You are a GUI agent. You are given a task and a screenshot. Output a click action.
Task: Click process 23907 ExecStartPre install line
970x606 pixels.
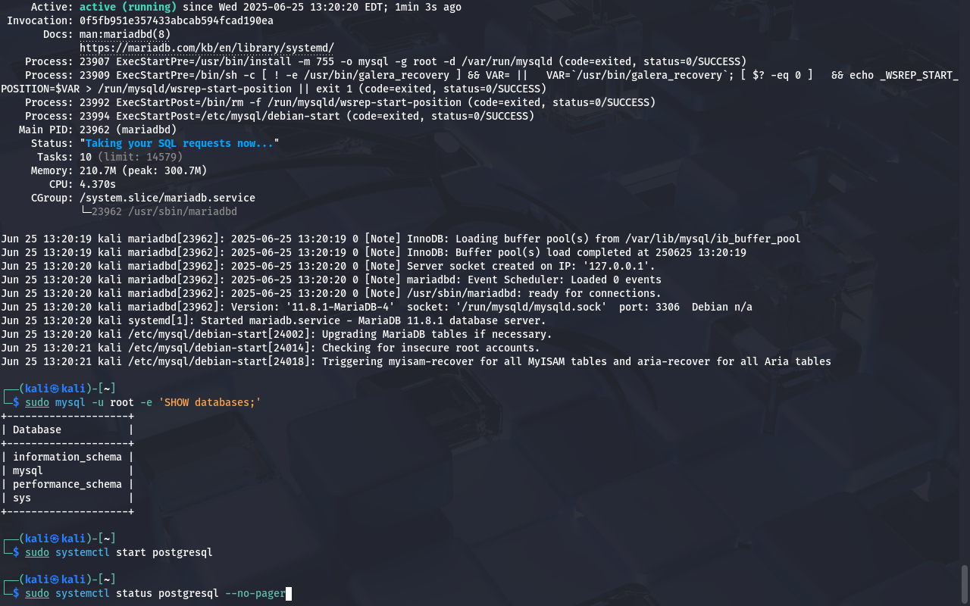pos(386,61)
